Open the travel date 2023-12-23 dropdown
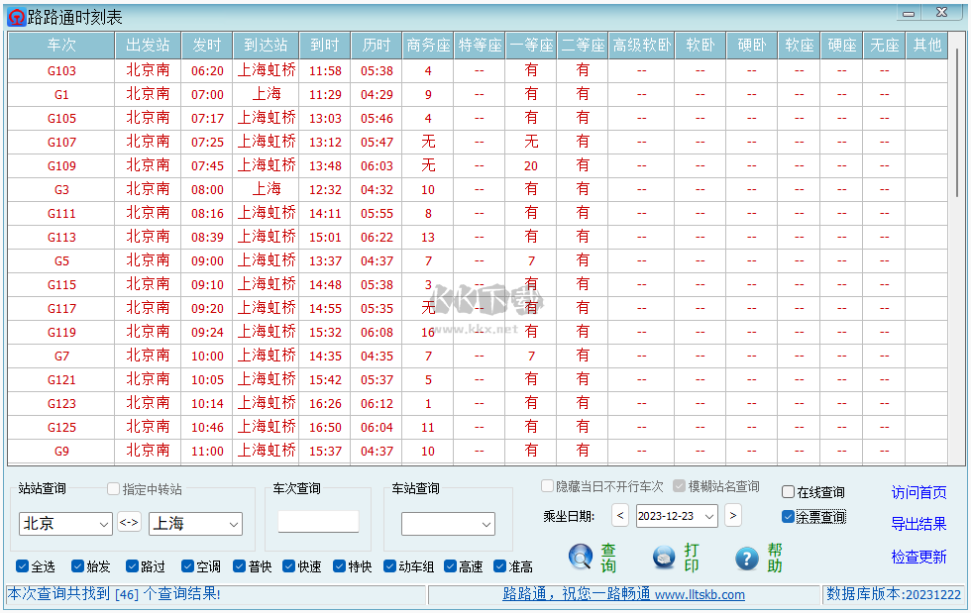The width and height of the screenshot is (971, 613). tap(706, 516)
